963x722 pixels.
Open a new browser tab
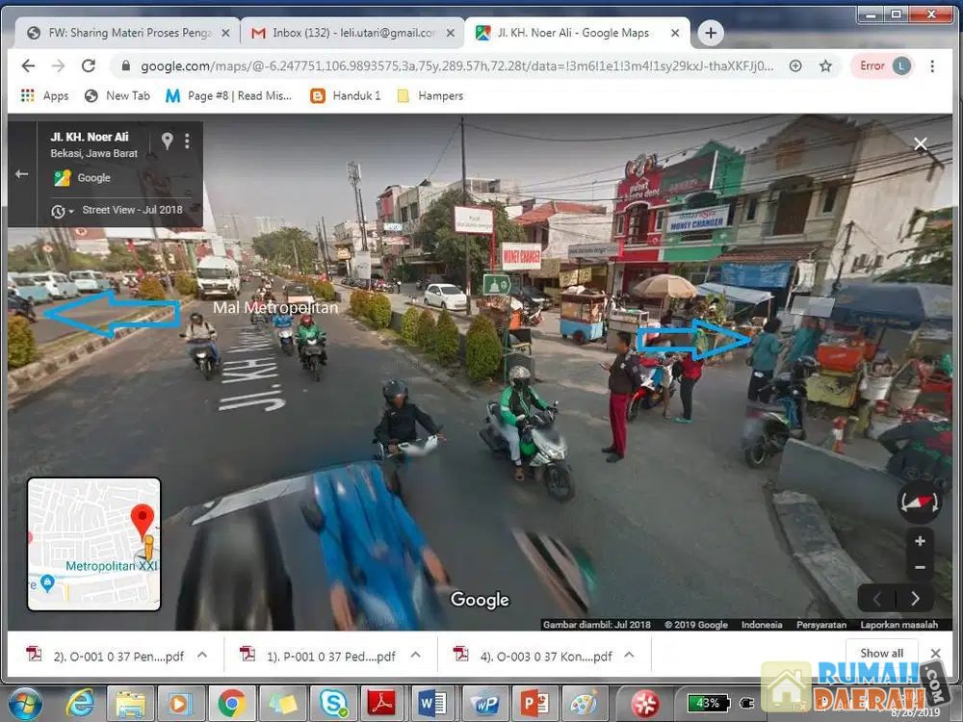tap(711, 33)
